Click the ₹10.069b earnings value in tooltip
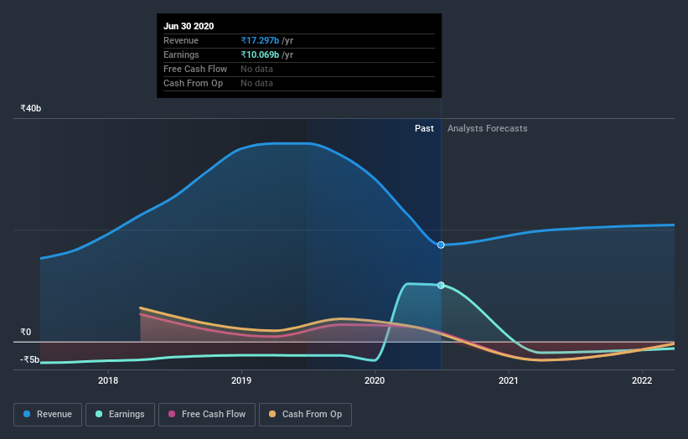This screenshot has height=439, width=688. [260, 54]
